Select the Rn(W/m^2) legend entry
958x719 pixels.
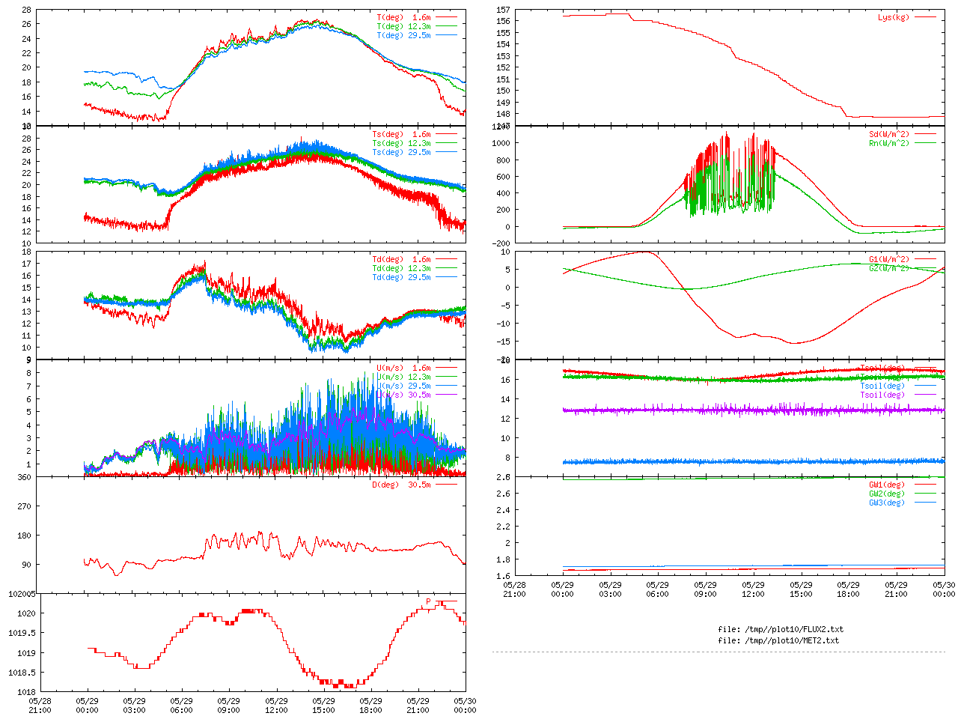click(x=888, y=143)
